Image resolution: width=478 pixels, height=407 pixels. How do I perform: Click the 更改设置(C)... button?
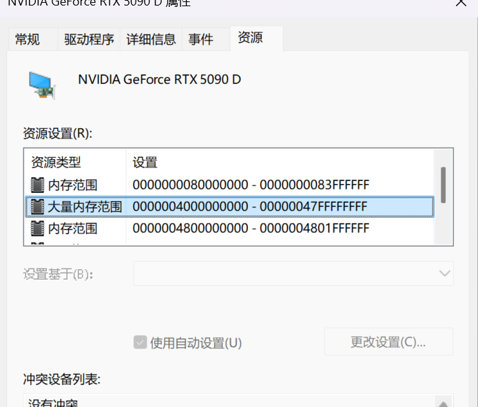[x=388, y=342]
